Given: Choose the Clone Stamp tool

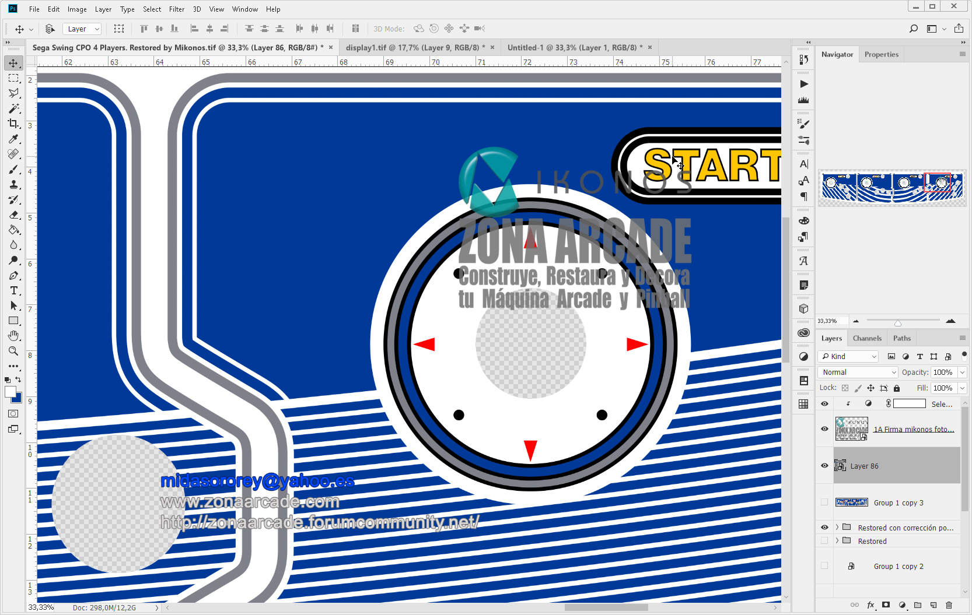Looking at the screenshot, I should pos(14,185).
